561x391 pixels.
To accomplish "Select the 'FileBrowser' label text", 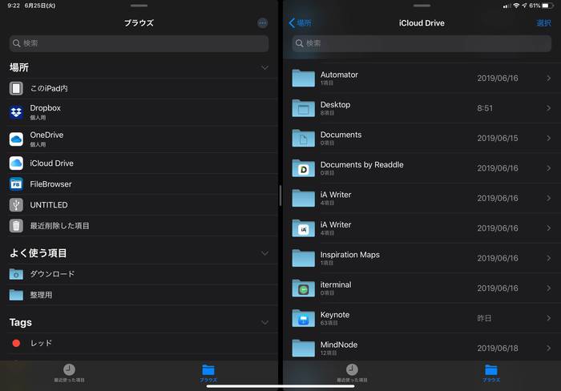I will point(50,184).
